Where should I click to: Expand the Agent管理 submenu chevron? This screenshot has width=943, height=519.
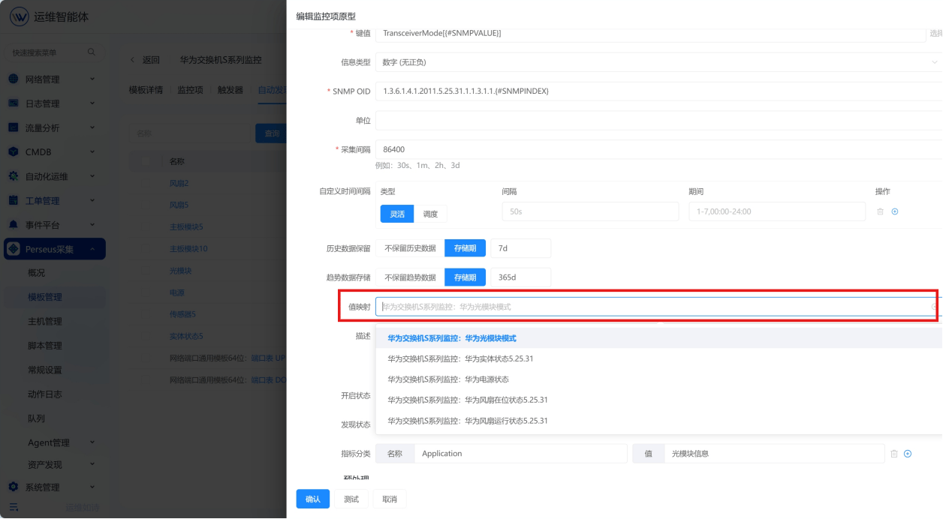92,442
